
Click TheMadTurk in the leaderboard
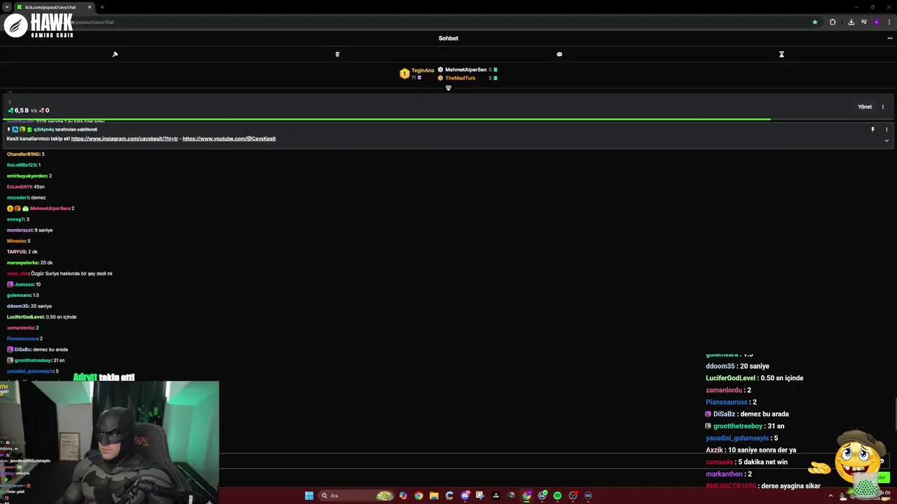[460, 78]
